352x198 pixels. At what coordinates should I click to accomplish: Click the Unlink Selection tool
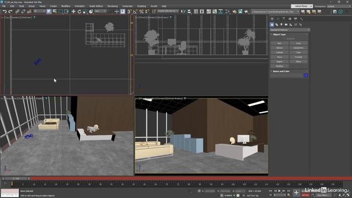[23, 11]
